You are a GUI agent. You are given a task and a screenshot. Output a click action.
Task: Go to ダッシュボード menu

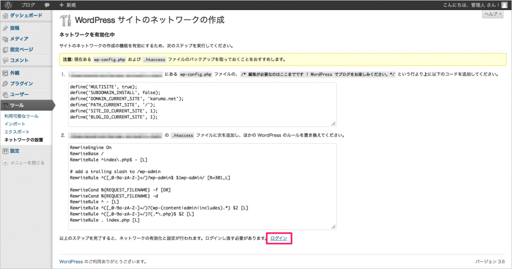(26, 15)
